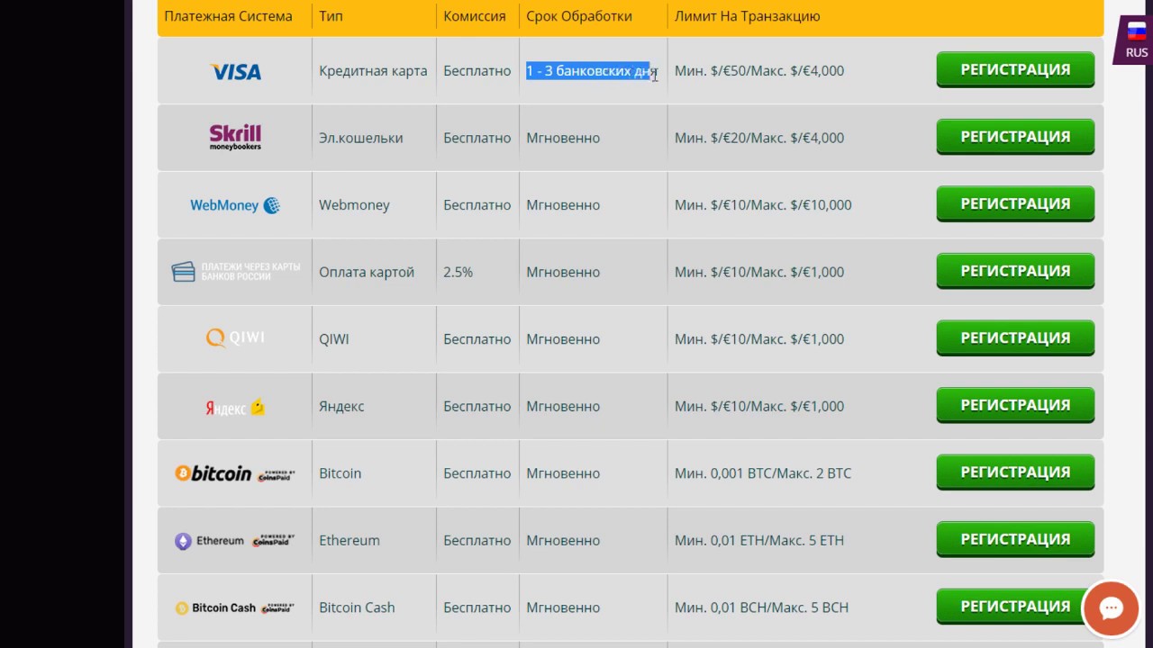Click РЕГИСТРАЦИЯ in the Bitcoin Cash row
1153x648 pixels.
(x=1015, y=607)
